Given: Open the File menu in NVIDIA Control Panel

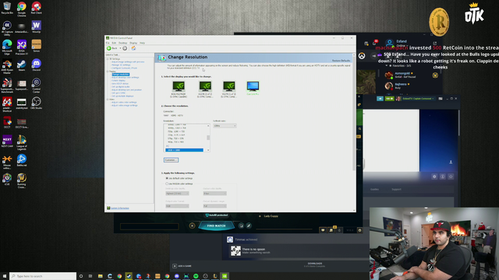Looking at the screenshot, I should [108, 43].
